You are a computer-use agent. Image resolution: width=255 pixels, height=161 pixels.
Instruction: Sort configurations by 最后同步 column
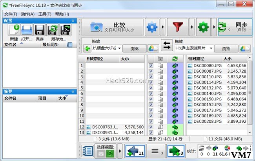[x=51, y=45]
